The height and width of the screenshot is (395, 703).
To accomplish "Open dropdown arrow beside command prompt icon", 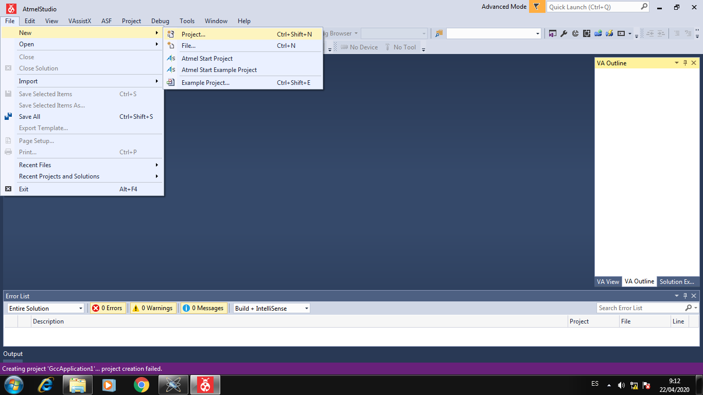I will pyautogui.click(x=629, y=33).
